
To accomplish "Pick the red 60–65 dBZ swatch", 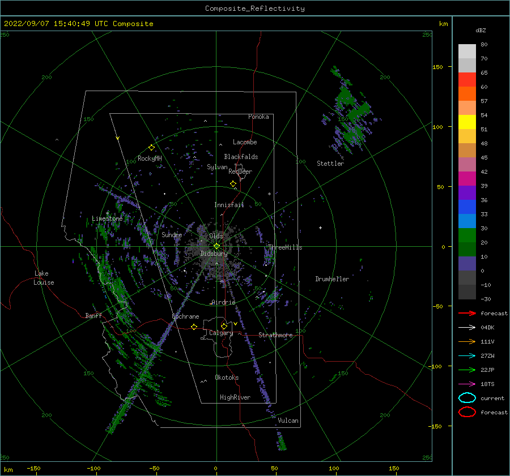I will (x=467, y=79).
